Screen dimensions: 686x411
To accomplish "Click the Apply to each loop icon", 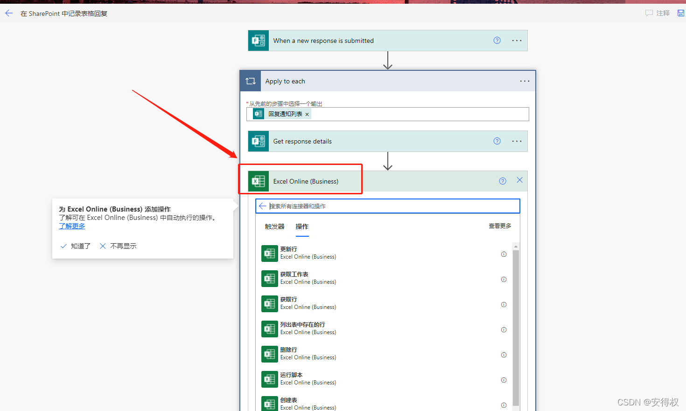I will coord(251,81).
